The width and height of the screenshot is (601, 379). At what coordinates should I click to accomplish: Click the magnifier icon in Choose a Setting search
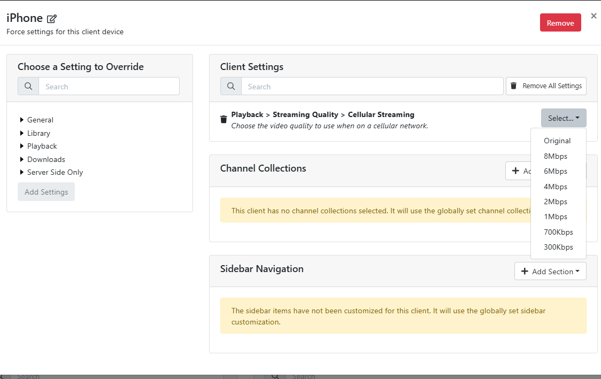tap(28, 87)
